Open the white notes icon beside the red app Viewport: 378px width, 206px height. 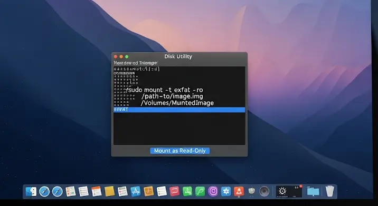point(162,192)
